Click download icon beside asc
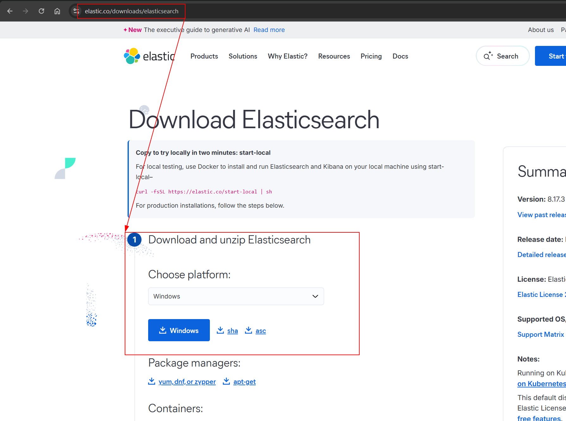 point(248,330)
